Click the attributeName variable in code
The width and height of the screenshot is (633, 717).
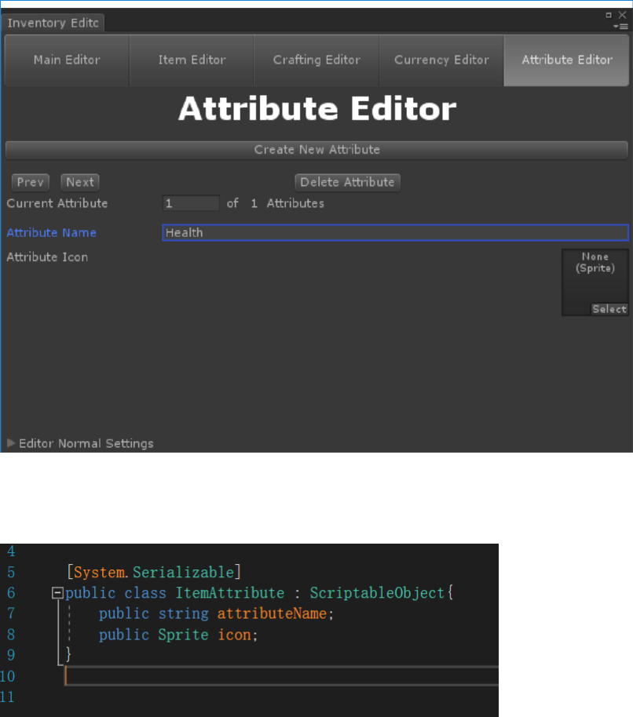click(272, 613)
